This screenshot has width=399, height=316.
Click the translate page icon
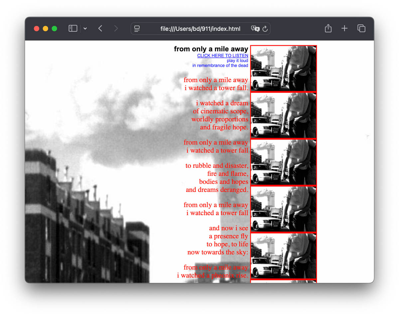click(x=255, y=29)
